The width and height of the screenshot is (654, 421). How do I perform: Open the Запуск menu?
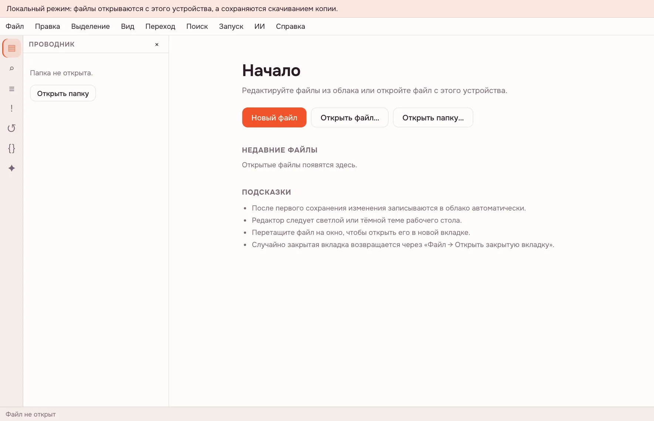[x=231, y=27]
